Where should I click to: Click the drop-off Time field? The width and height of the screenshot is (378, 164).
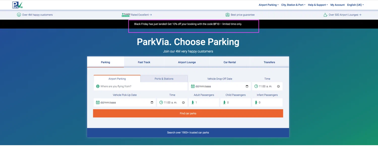pos(267,86)
